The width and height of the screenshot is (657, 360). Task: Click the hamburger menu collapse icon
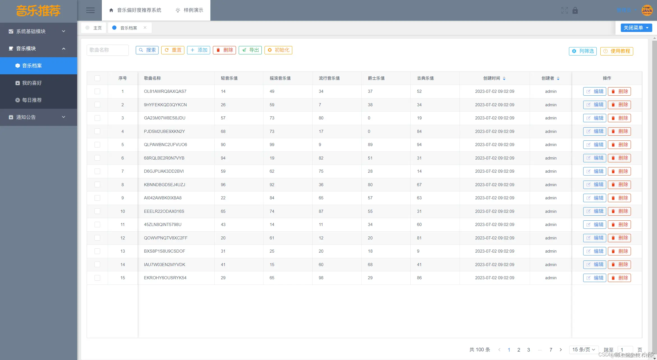pyautogui.click(x=90, y=10)
